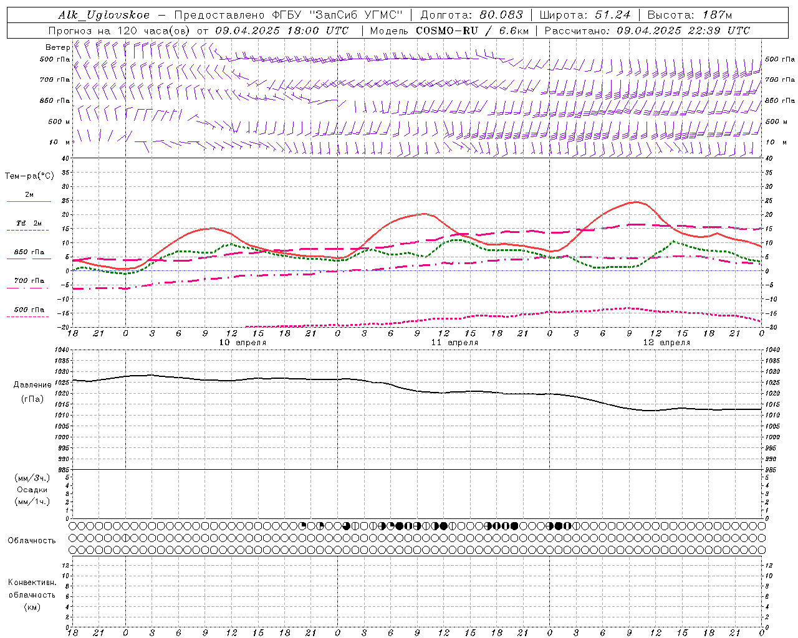Image resolution: width=798 pixels, height=638 pixels.
Task: Click the computed time Рассчитано: 09.04.2025 22:39 UTC
Action: pos(647,31)
